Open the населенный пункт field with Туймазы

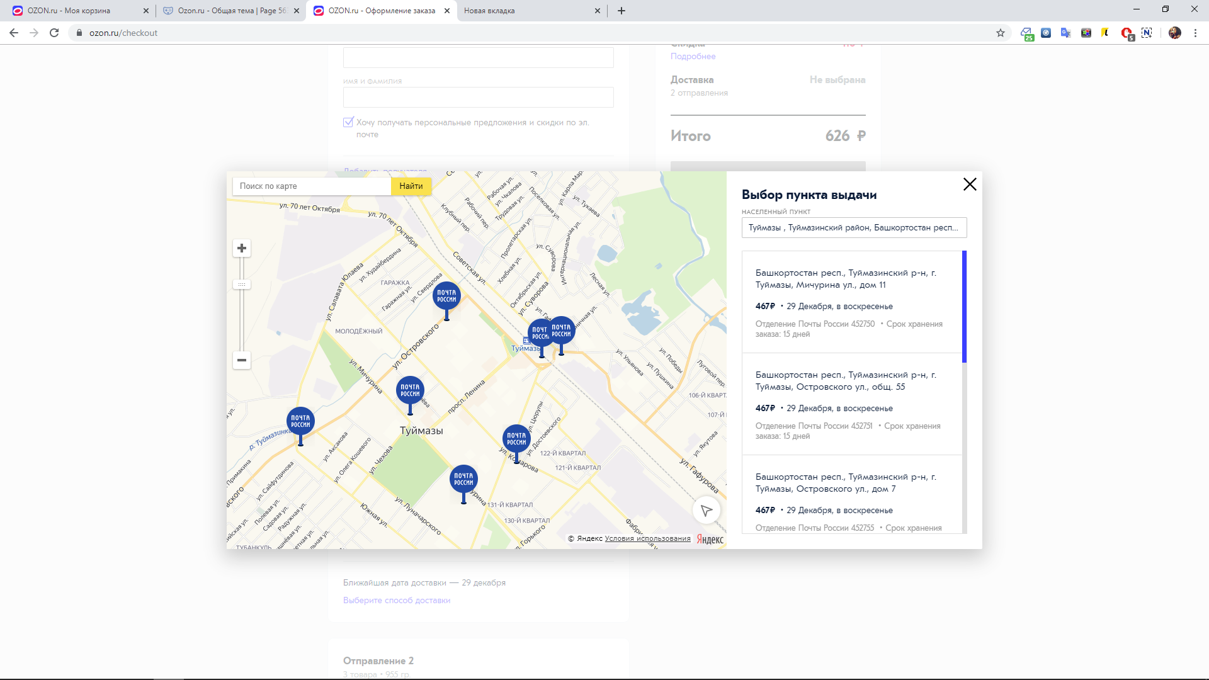(x=854, y=228)
